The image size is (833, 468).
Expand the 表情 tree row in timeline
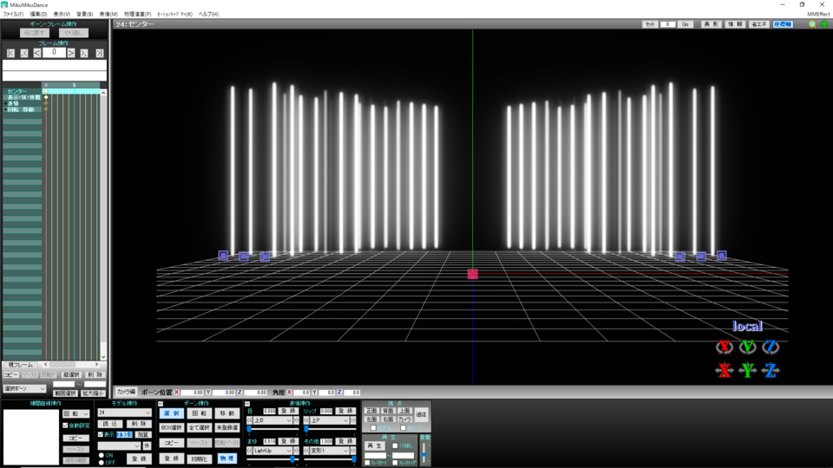point(5,103)
